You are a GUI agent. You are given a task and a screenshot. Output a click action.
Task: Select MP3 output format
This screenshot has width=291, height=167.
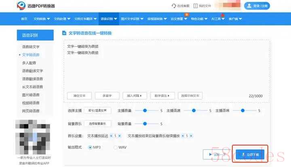[90, 147]
